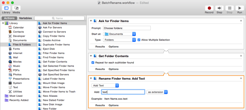Run the workflow with Run button
This screenshot has width=246, height=110.
point(239,8)
